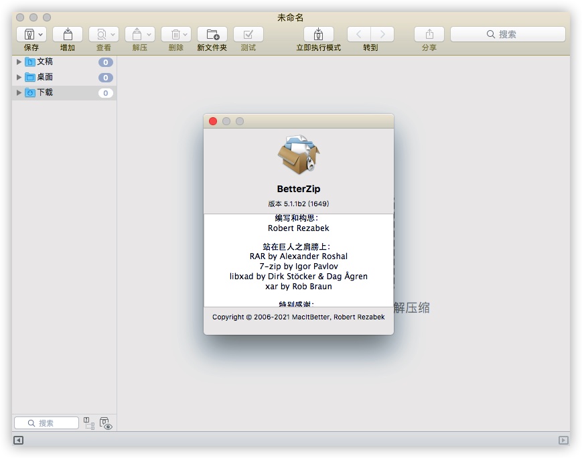
Task: Click the Robert Rezabek credit line
Action: (x=299, y=228)
